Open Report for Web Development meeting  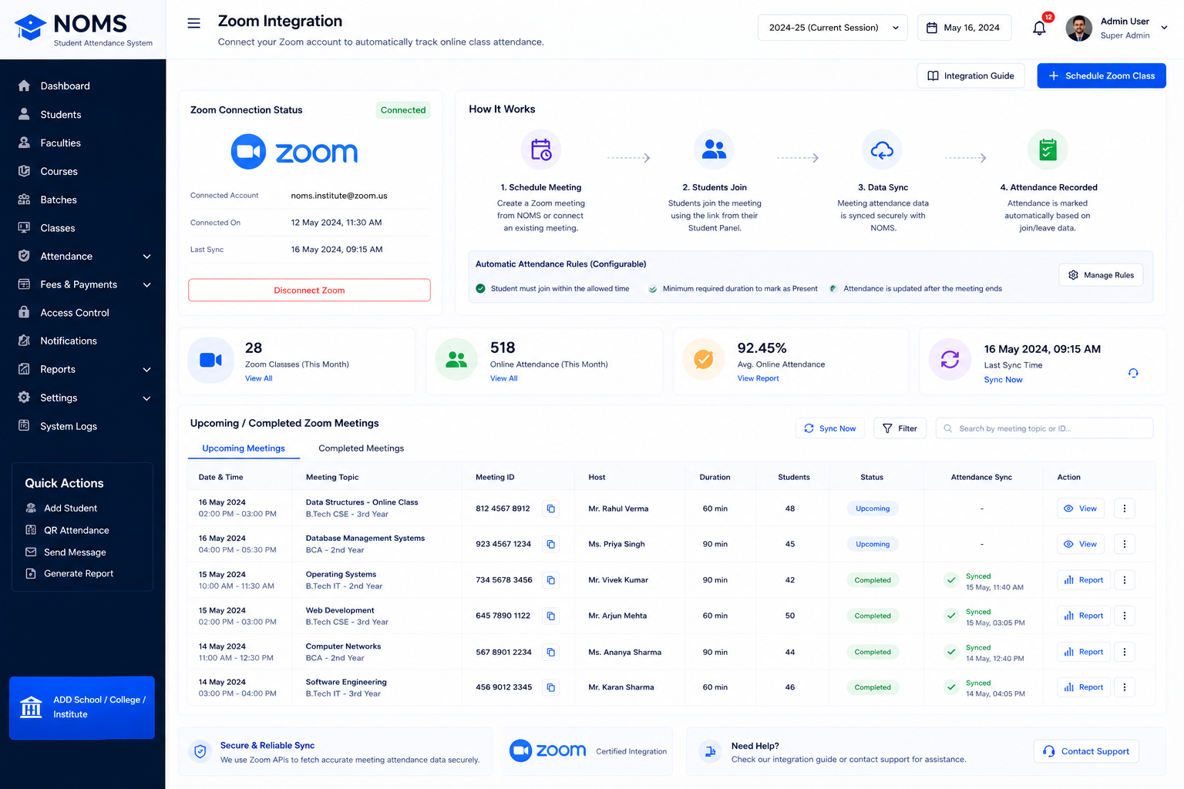[1083, 616]
